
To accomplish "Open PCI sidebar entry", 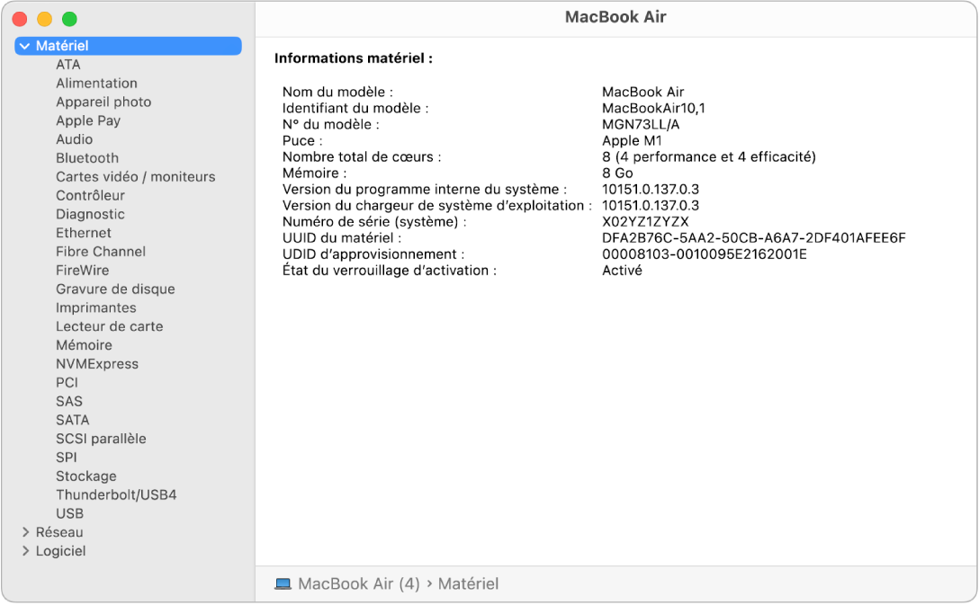I will point(67,383).
